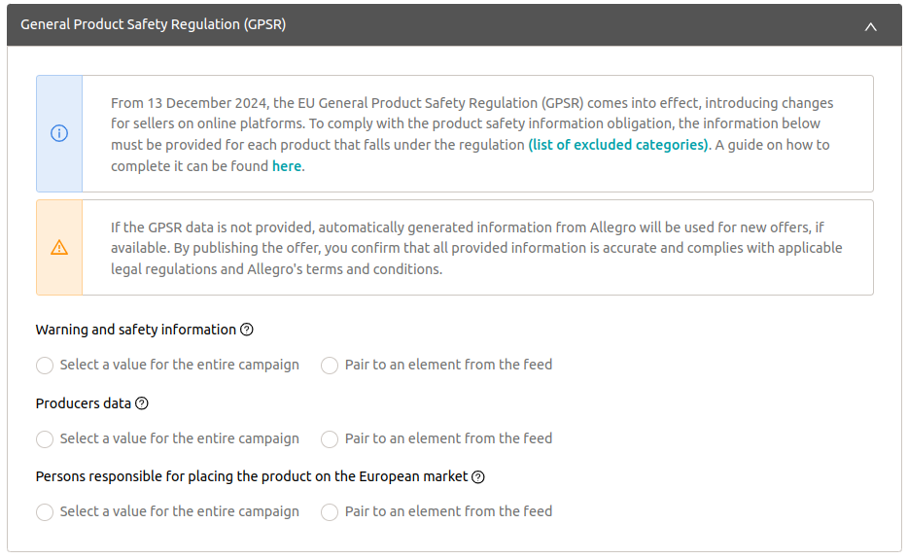The width and height of the screenshot is (908, 559).
Task: Click the General Product Safety Regulation header title
Action: tap(154, 25)
